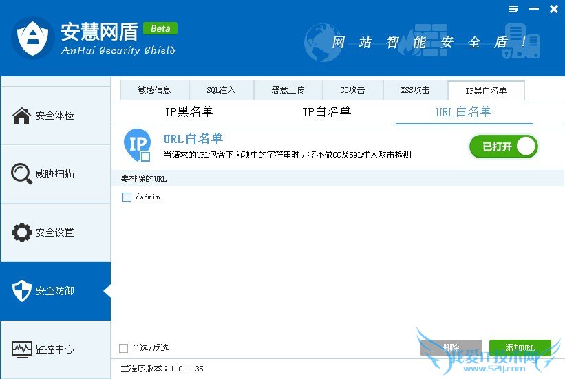Open 安全设置 from the sidebar
565x379 pixels.
pos(56,232)
